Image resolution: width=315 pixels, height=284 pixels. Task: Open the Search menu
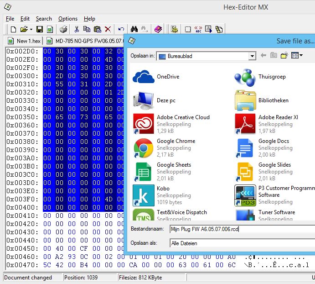44,19
